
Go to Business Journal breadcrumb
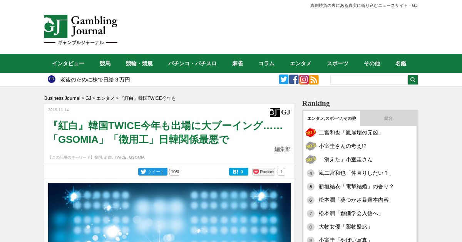coord(62,98)
